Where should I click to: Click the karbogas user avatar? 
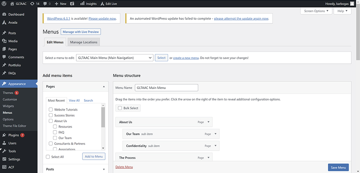352,4
